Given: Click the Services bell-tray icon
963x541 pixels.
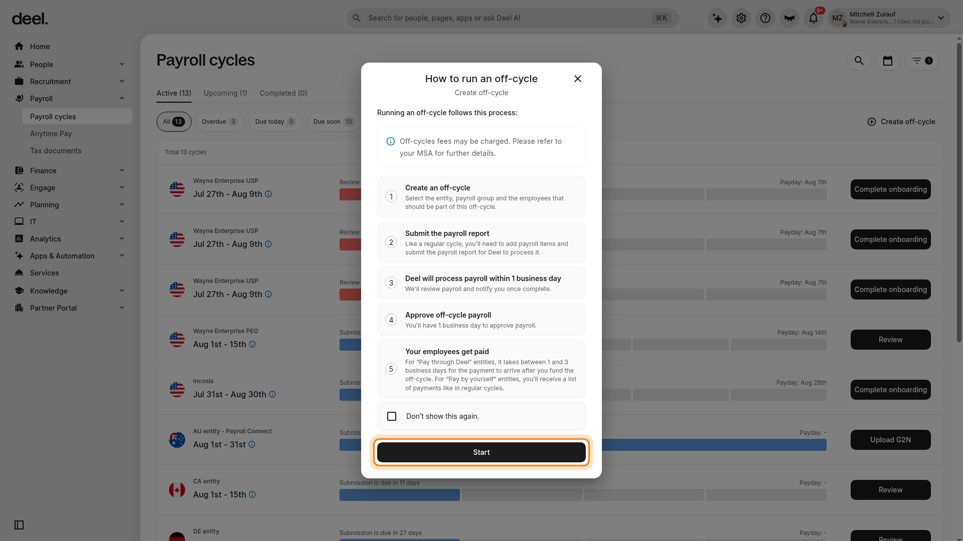Looking at the screenshot, I should coord(19,273).
